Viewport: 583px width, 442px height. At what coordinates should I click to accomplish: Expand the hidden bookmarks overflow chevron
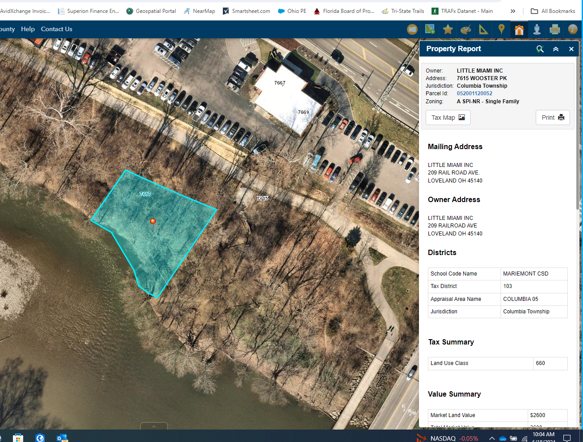(x=513, y=11)
